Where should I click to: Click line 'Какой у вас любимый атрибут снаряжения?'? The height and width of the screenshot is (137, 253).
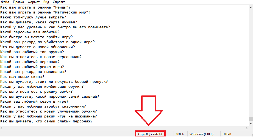pos(43,106)
